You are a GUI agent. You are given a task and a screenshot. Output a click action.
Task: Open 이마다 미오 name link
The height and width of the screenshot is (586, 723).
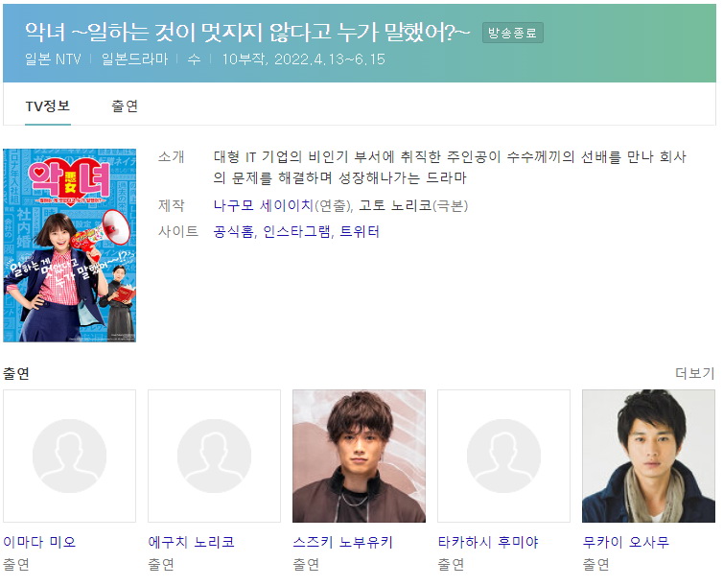point(39,542)
